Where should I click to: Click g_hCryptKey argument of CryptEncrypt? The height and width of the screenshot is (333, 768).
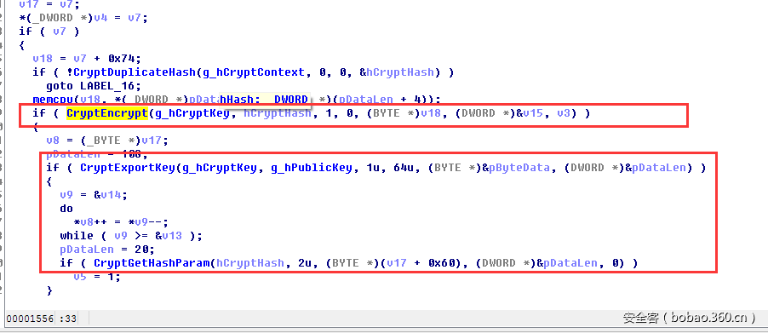[x=192, y=113]
